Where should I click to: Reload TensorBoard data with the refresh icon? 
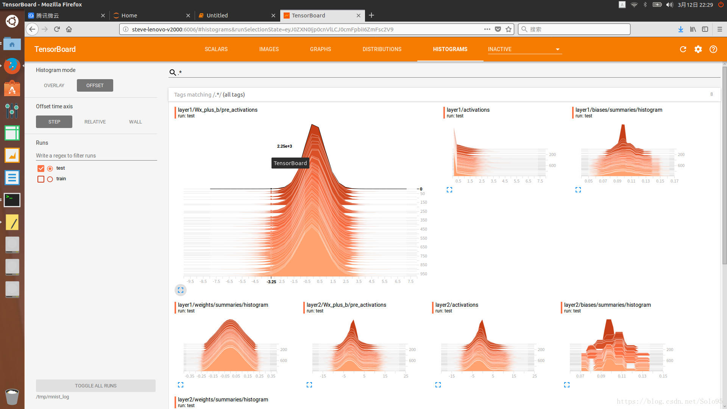click(x=683, y=49)
